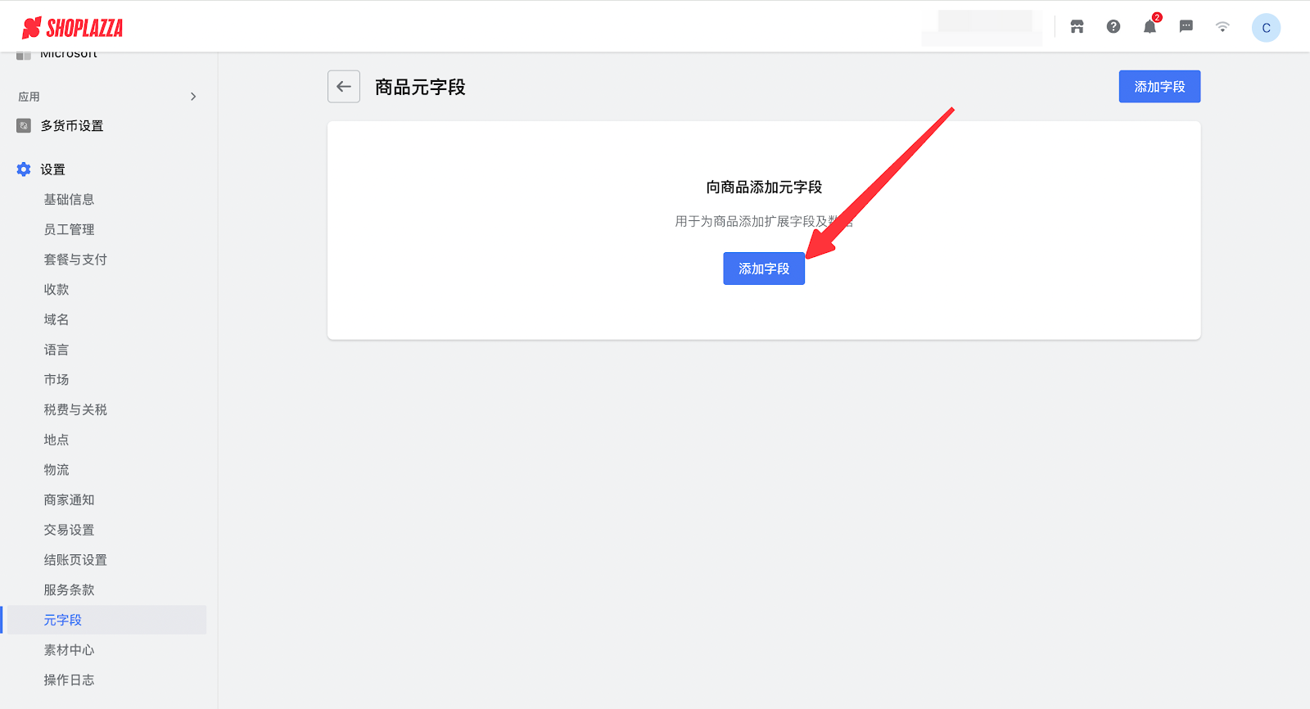The width and height of the screenshot is (1310, 709).
Task: View 操作日志 in the sidebar
Action: coord(69,680)
